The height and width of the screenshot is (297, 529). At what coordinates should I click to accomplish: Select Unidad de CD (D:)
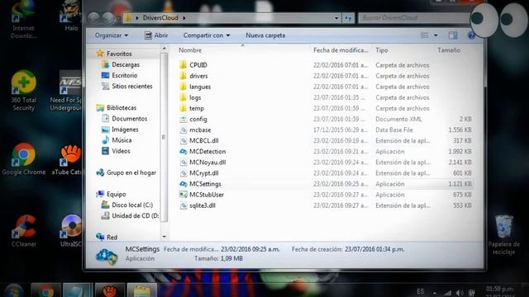131,215
